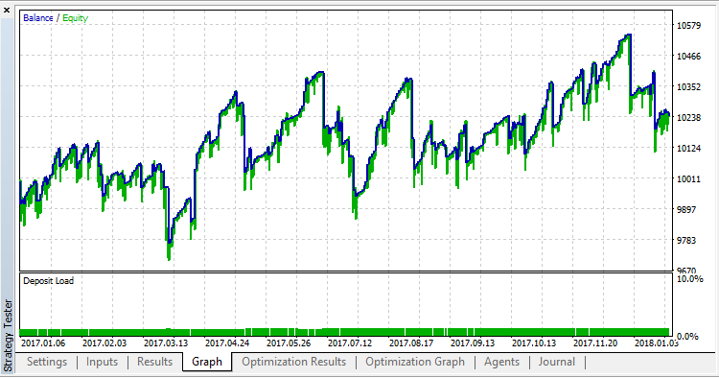The image size is (719, 378).
Task: Click the 2017.08.17 date label
Action: [x=411, y=343]
